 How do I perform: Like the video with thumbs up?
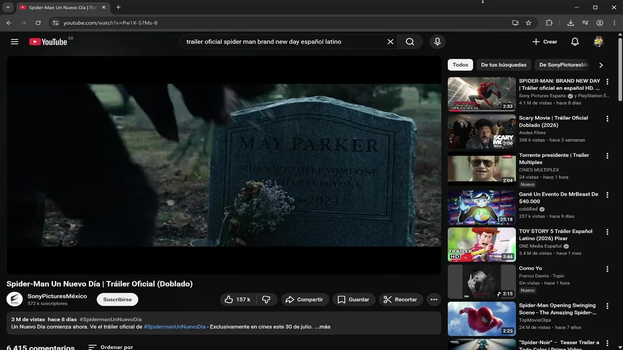[x=237, y=299]
